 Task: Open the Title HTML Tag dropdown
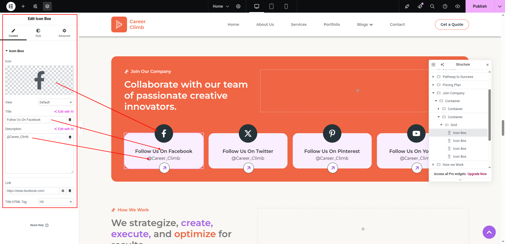pyautogui.click(x=56, y=202)
